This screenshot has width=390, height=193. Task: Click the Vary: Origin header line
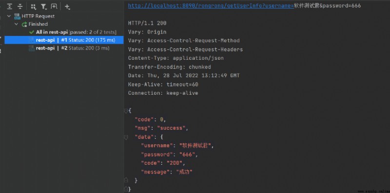pos(147,32)
